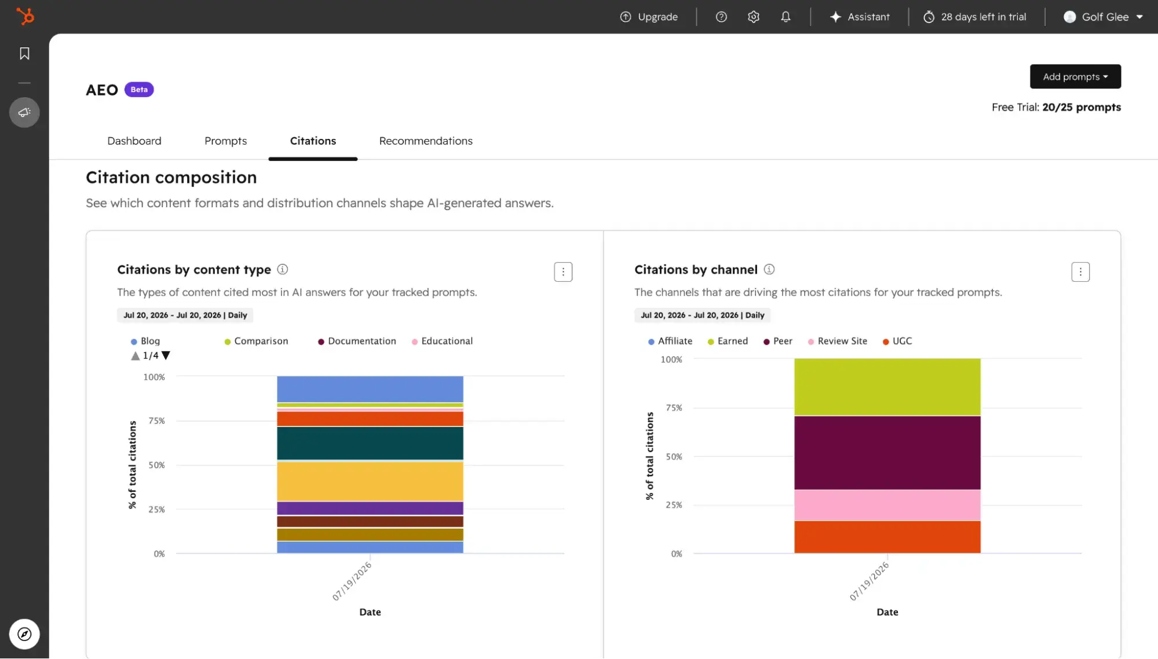Go to next legend page arrow
The image size is (1158, 659).
[x=166, y=356]
